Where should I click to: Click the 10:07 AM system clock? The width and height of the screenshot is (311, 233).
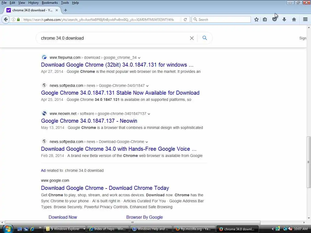coord(301,229)
